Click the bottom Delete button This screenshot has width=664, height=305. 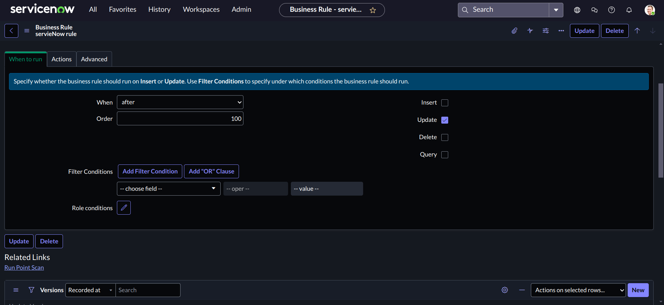pyautogui.click(x=49, y=241)
